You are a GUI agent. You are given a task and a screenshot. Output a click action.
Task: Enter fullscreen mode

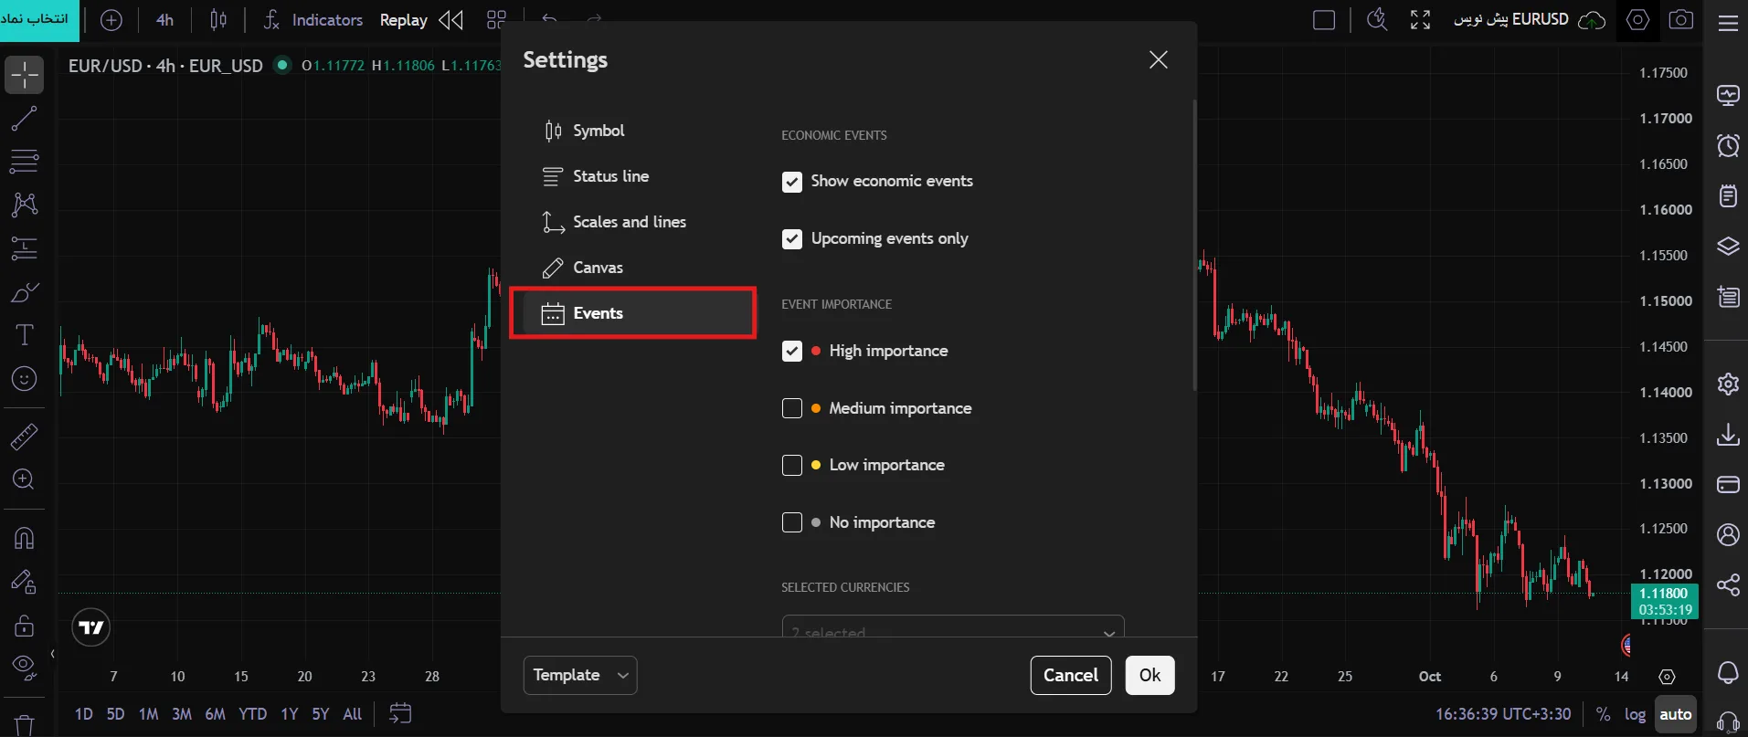[1420, 20]
